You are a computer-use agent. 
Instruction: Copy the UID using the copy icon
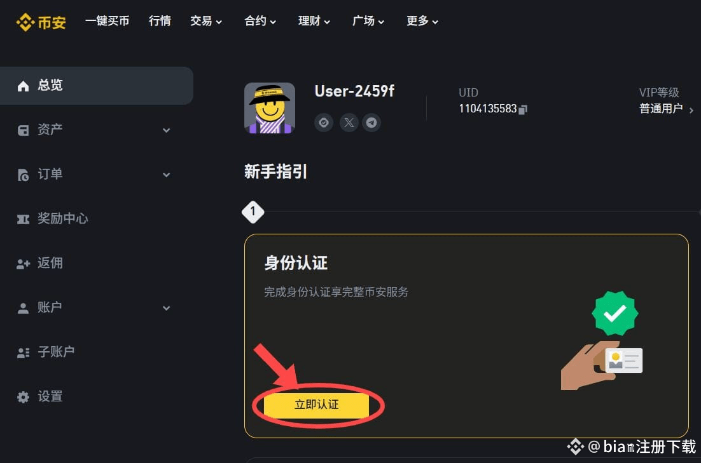pyautogui.click(x=523, y=109)
